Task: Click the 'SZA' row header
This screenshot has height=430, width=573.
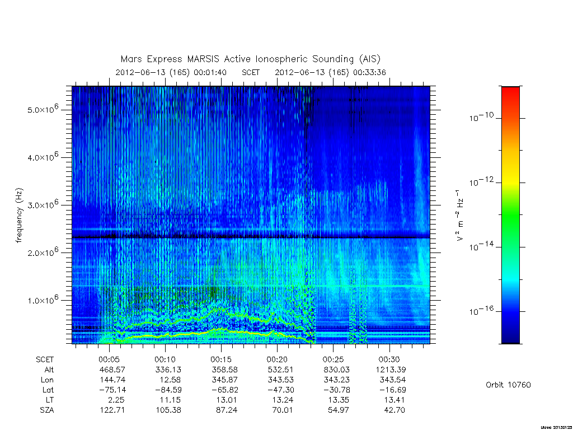Action: (x=47, y=410)
